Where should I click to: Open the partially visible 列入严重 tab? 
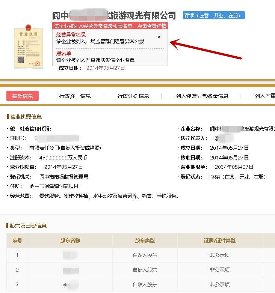(264, 96)
